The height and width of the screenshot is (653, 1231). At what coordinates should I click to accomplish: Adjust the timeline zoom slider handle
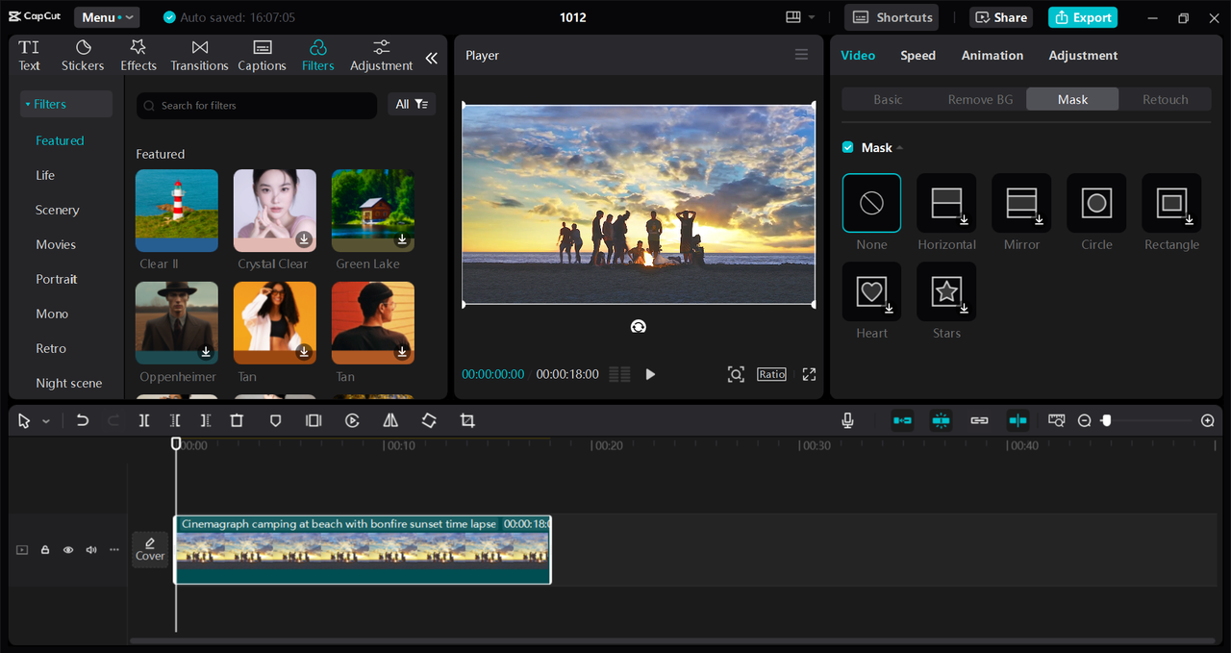click(x=1106, y=420)
